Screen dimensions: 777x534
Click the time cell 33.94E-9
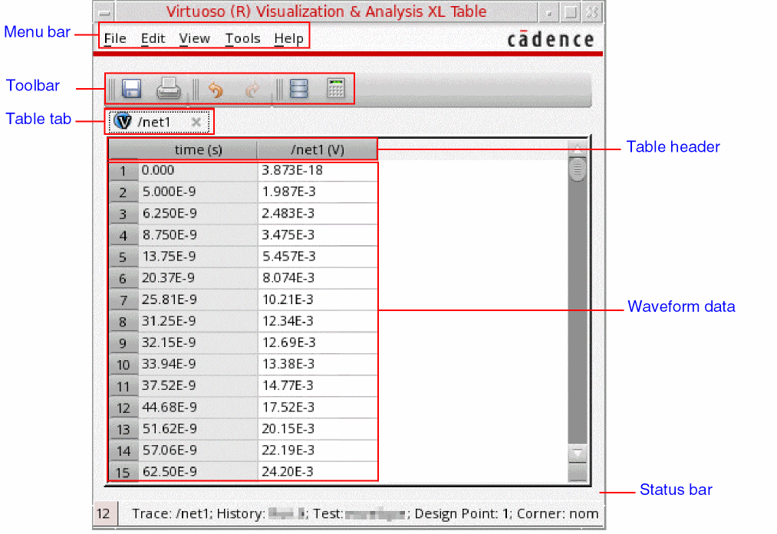[198, 364]
